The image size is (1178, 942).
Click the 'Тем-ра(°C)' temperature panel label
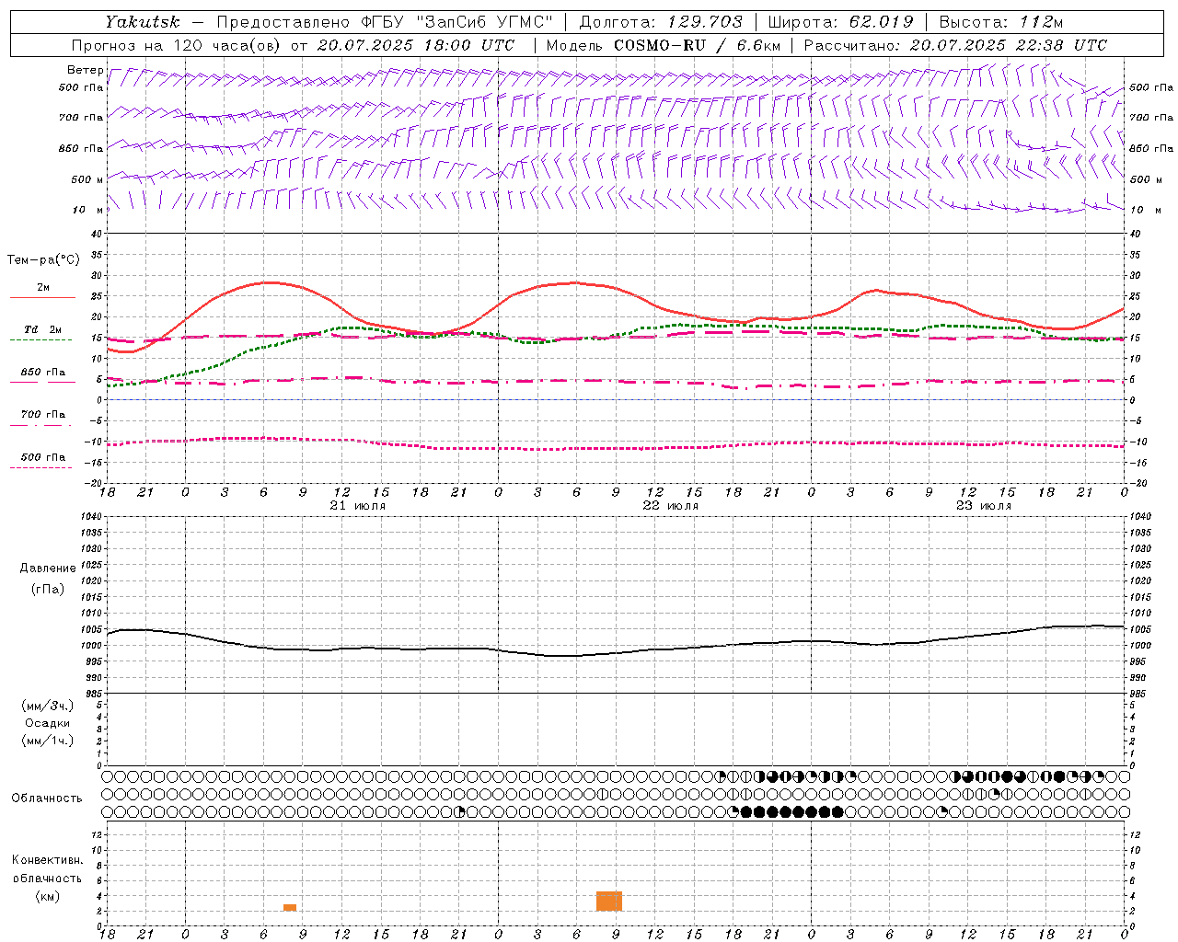[x=43, y=260]
